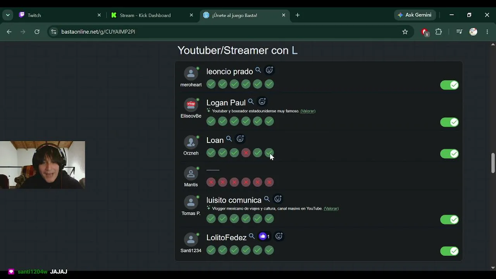Viewport: 496px width, 279px height.
Task: Click the username 'Mantis'
Action: 191,185
